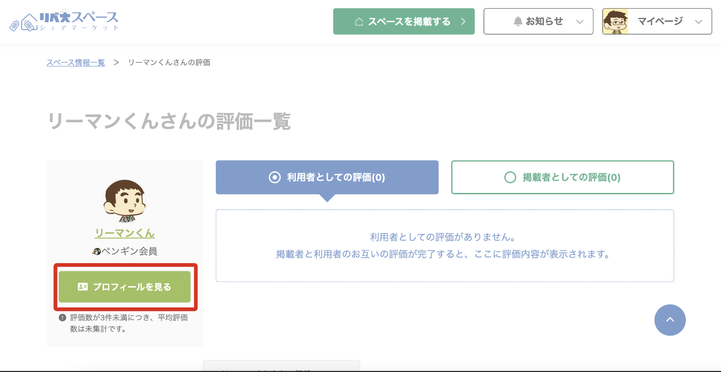Click the house icon in スペースを掲載する

tap(359, 22)
